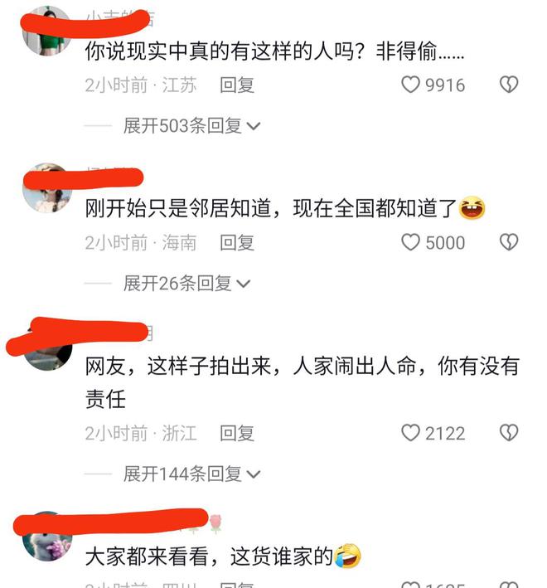Tap the comment about 网友 responsibility
This screenshot has width=547, height=588.
pyautogui.click(x=302, y=381)
